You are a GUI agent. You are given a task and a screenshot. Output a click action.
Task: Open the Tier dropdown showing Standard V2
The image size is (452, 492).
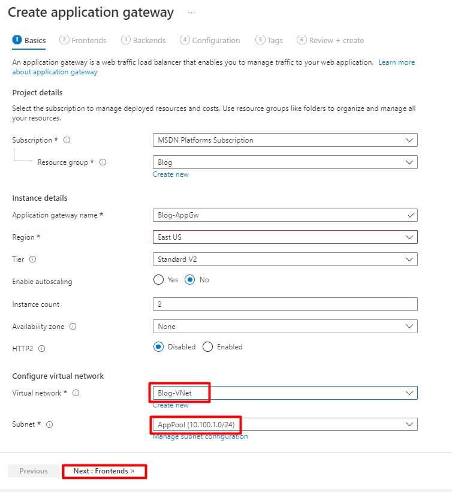(285, 259)
